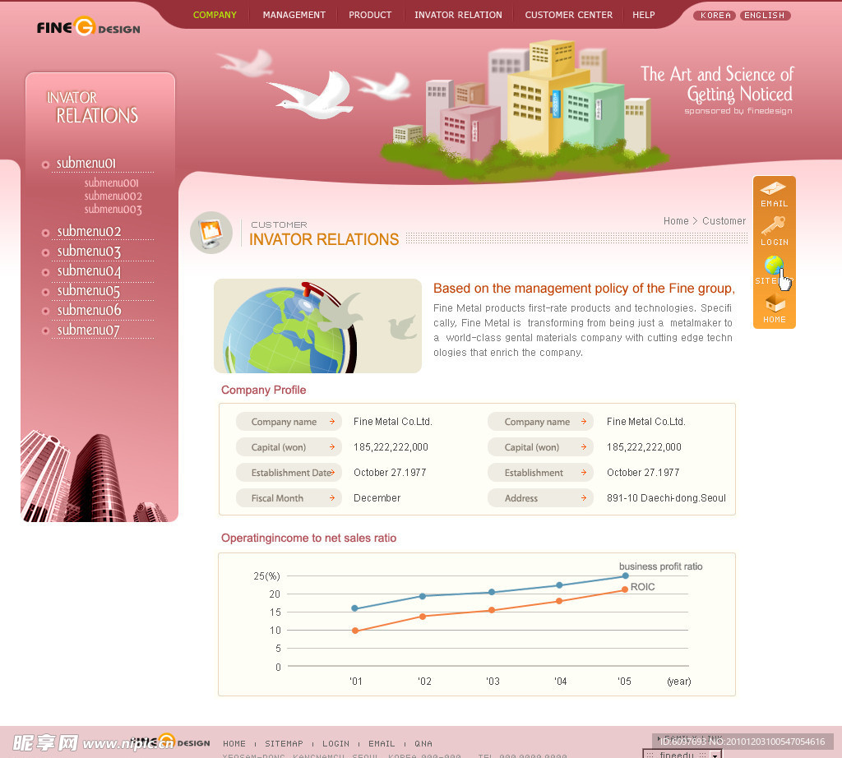Click the footer SITEMAP link

(284, 743)
